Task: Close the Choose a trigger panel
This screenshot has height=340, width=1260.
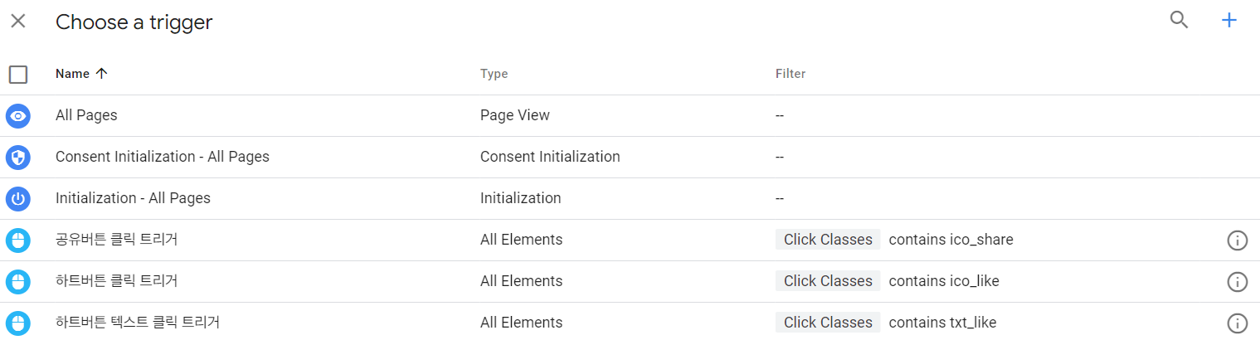Action: point(18,22)
